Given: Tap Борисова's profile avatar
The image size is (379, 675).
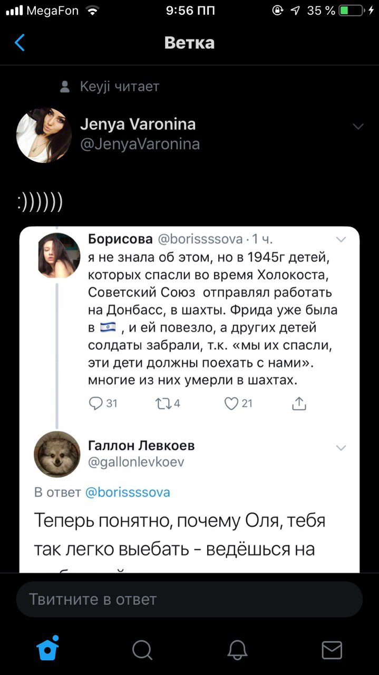Looking at the screenshot, I should [59, 255].
